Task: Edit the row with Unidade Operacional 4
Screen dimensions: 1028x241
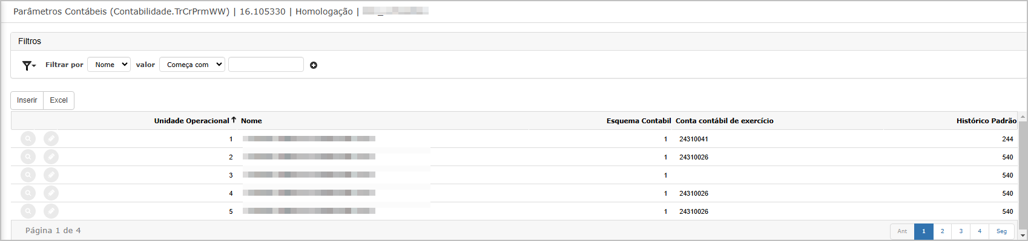Action: click(51, 193)
